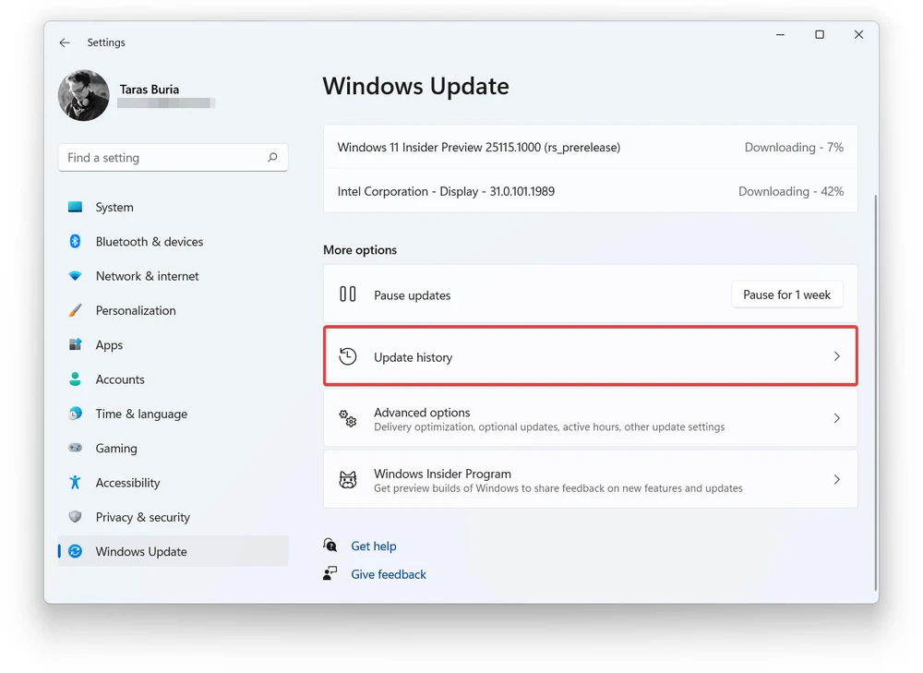The width and height of the screenshot is (923, 673).
Task: Click the Windows Insider Program icon
Action: [x=347, y=479]
